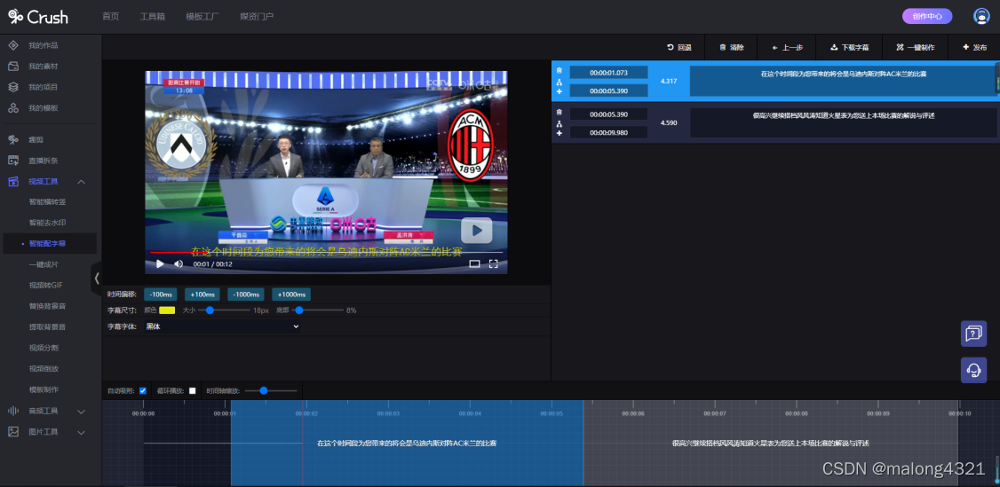Viewport: 1000px width, 487px height.
Task: Mute the video volume icon
Action: click(x=179, y=263)
